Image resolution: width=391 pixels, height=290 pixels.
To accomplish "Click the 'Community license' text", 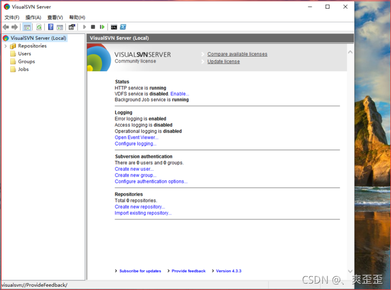I will tap(135, 61).
